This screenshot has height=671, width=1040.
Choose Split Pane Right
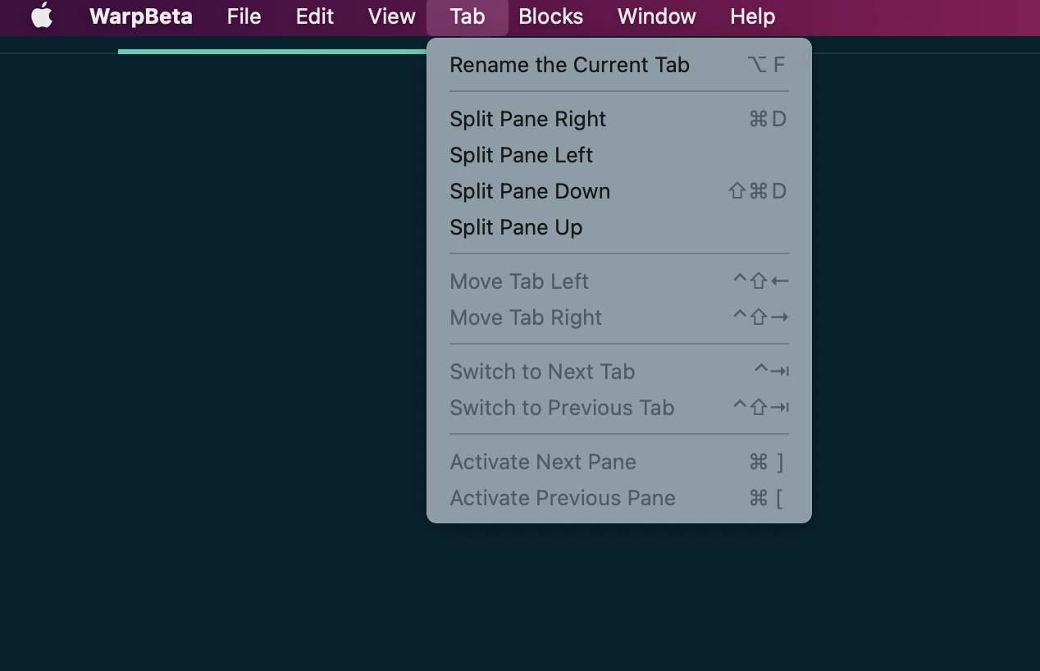[x=527, y=119]
